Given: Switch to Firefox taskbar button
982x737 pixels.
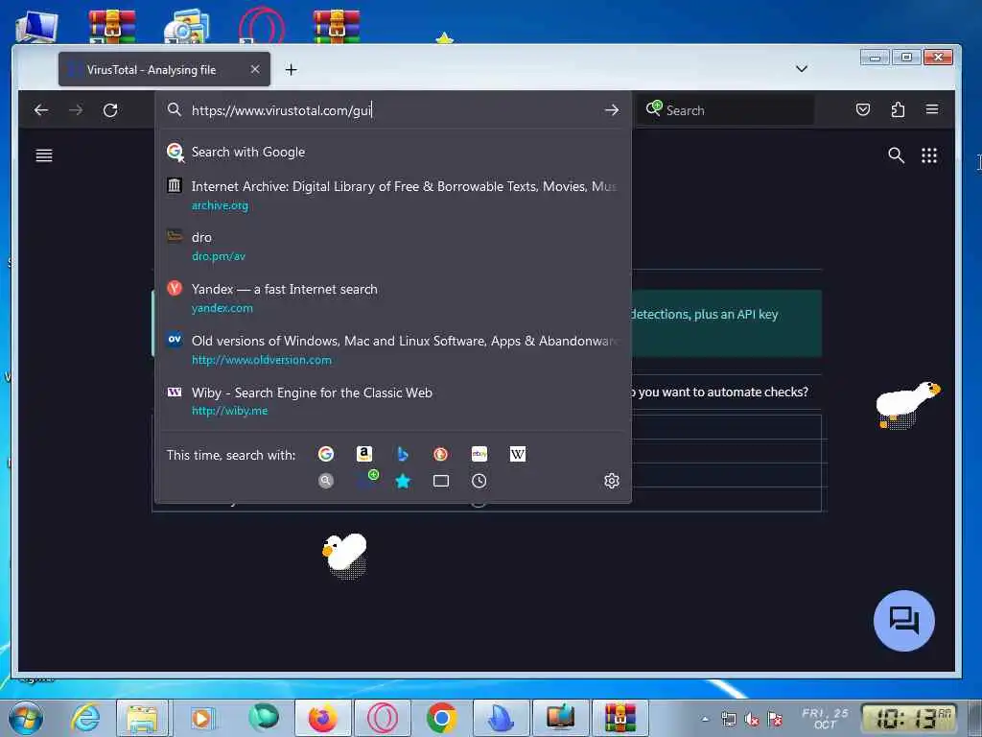Looking at the screenshot, I should click(323, 718).
